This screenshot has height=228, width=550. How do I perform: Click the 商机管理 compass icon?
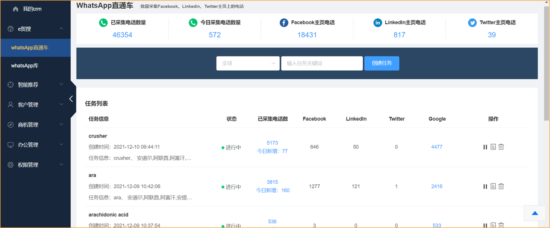pyautogui.click(x=11, y=125)
